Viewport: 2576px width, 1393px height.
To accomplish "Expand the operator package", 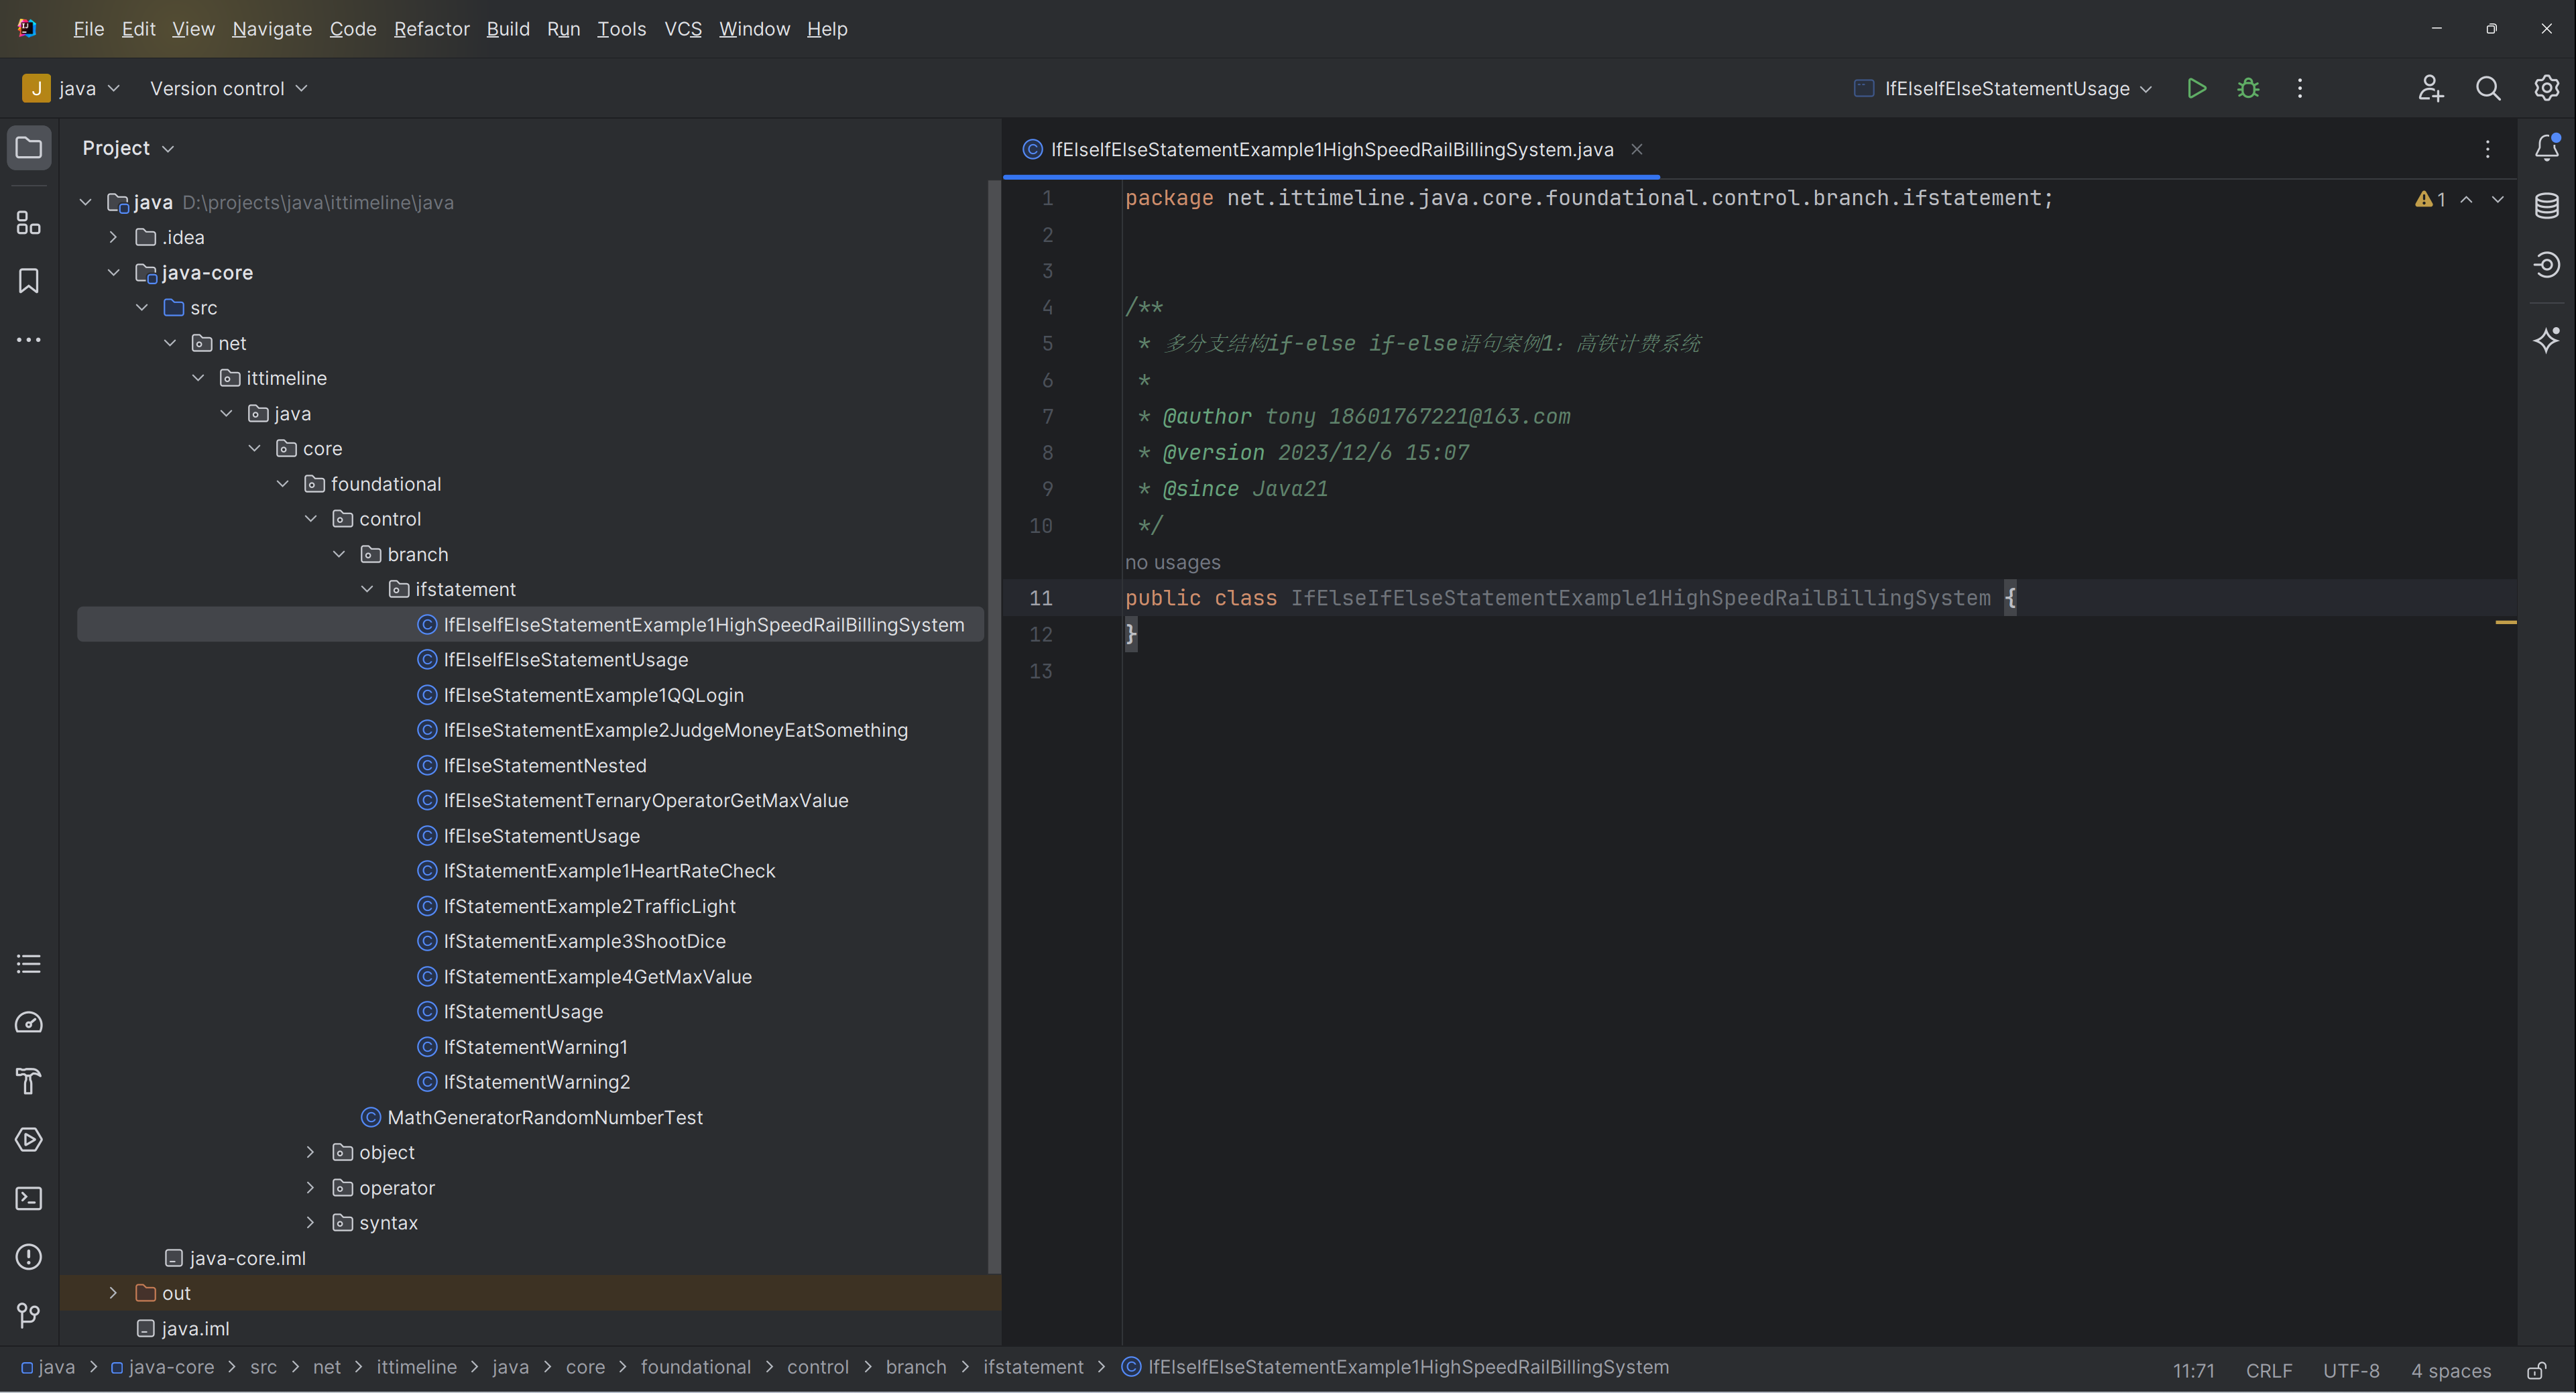I will pos(310,1187).
